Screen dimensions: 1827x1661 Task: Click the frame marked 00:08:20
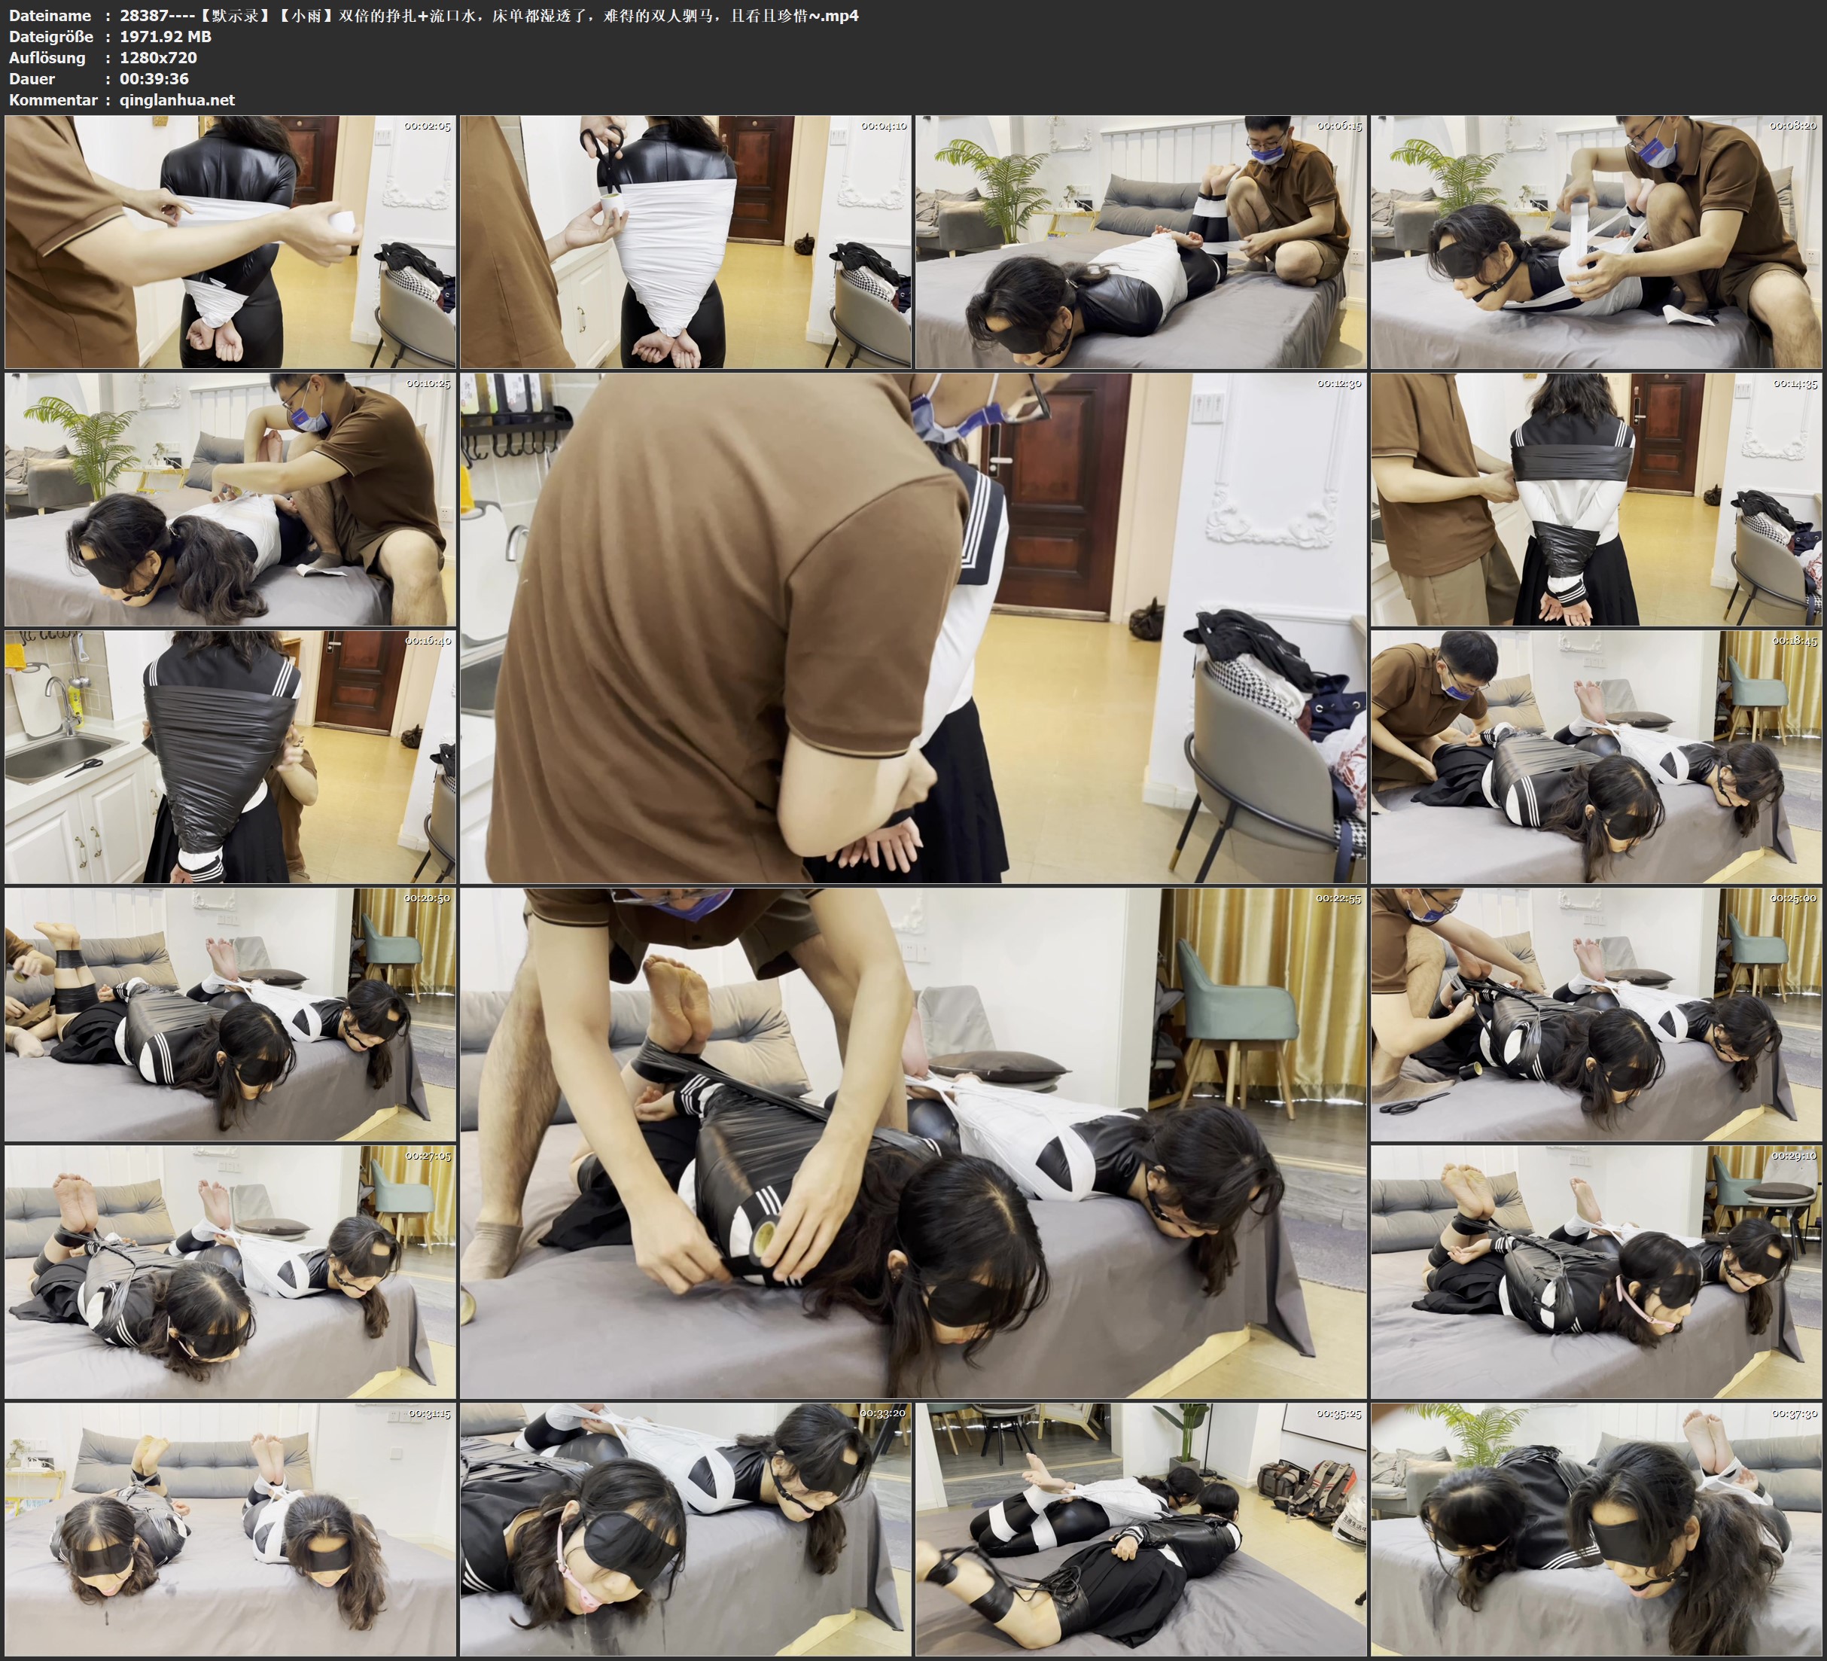click(1596, 241)
